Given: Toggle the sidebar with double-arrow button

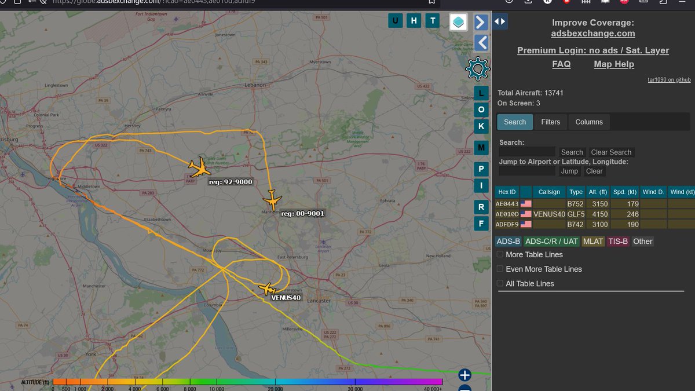Looking at the screenshot, I should click(x=500, y=22).
